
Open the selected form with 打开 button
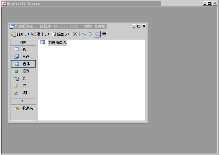20,34
